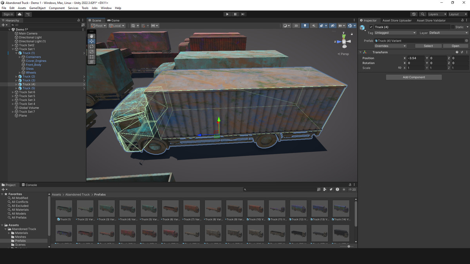Select the Move tool in Scene toolbar

pos(92,41)
